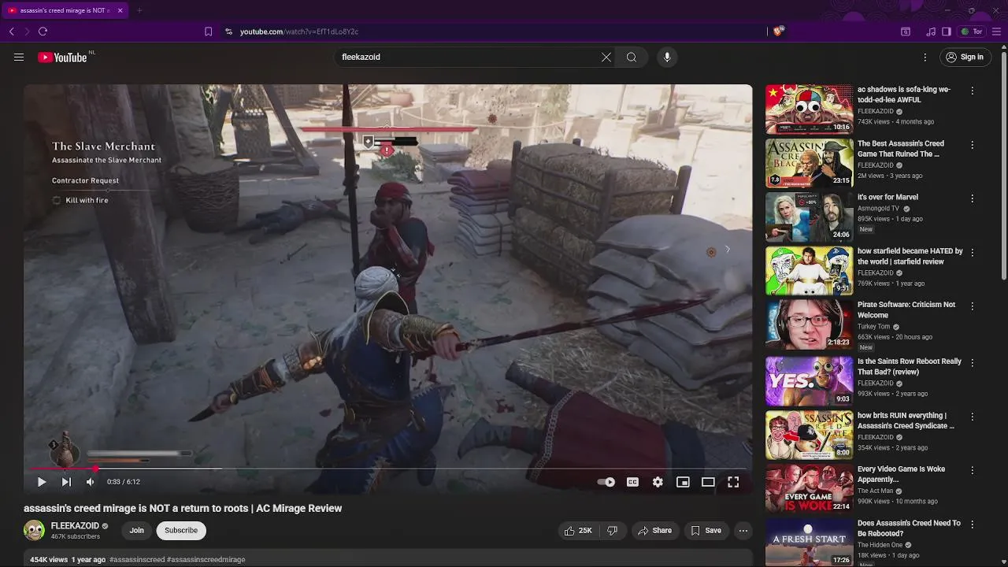The width and height of the screenshot is (1008, 567).
Task: Open 'Pirate Software: Criticism Not Welcome' thumbnail
Action: pos(809,324)
